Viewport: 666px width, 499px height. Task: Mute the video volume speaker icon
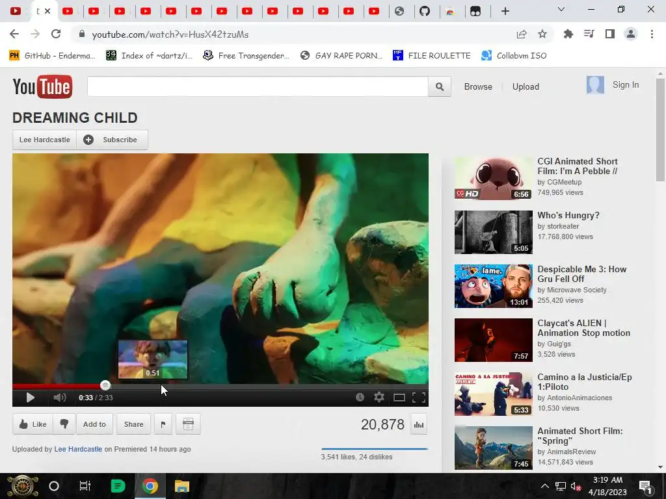[x=60, y=398]
